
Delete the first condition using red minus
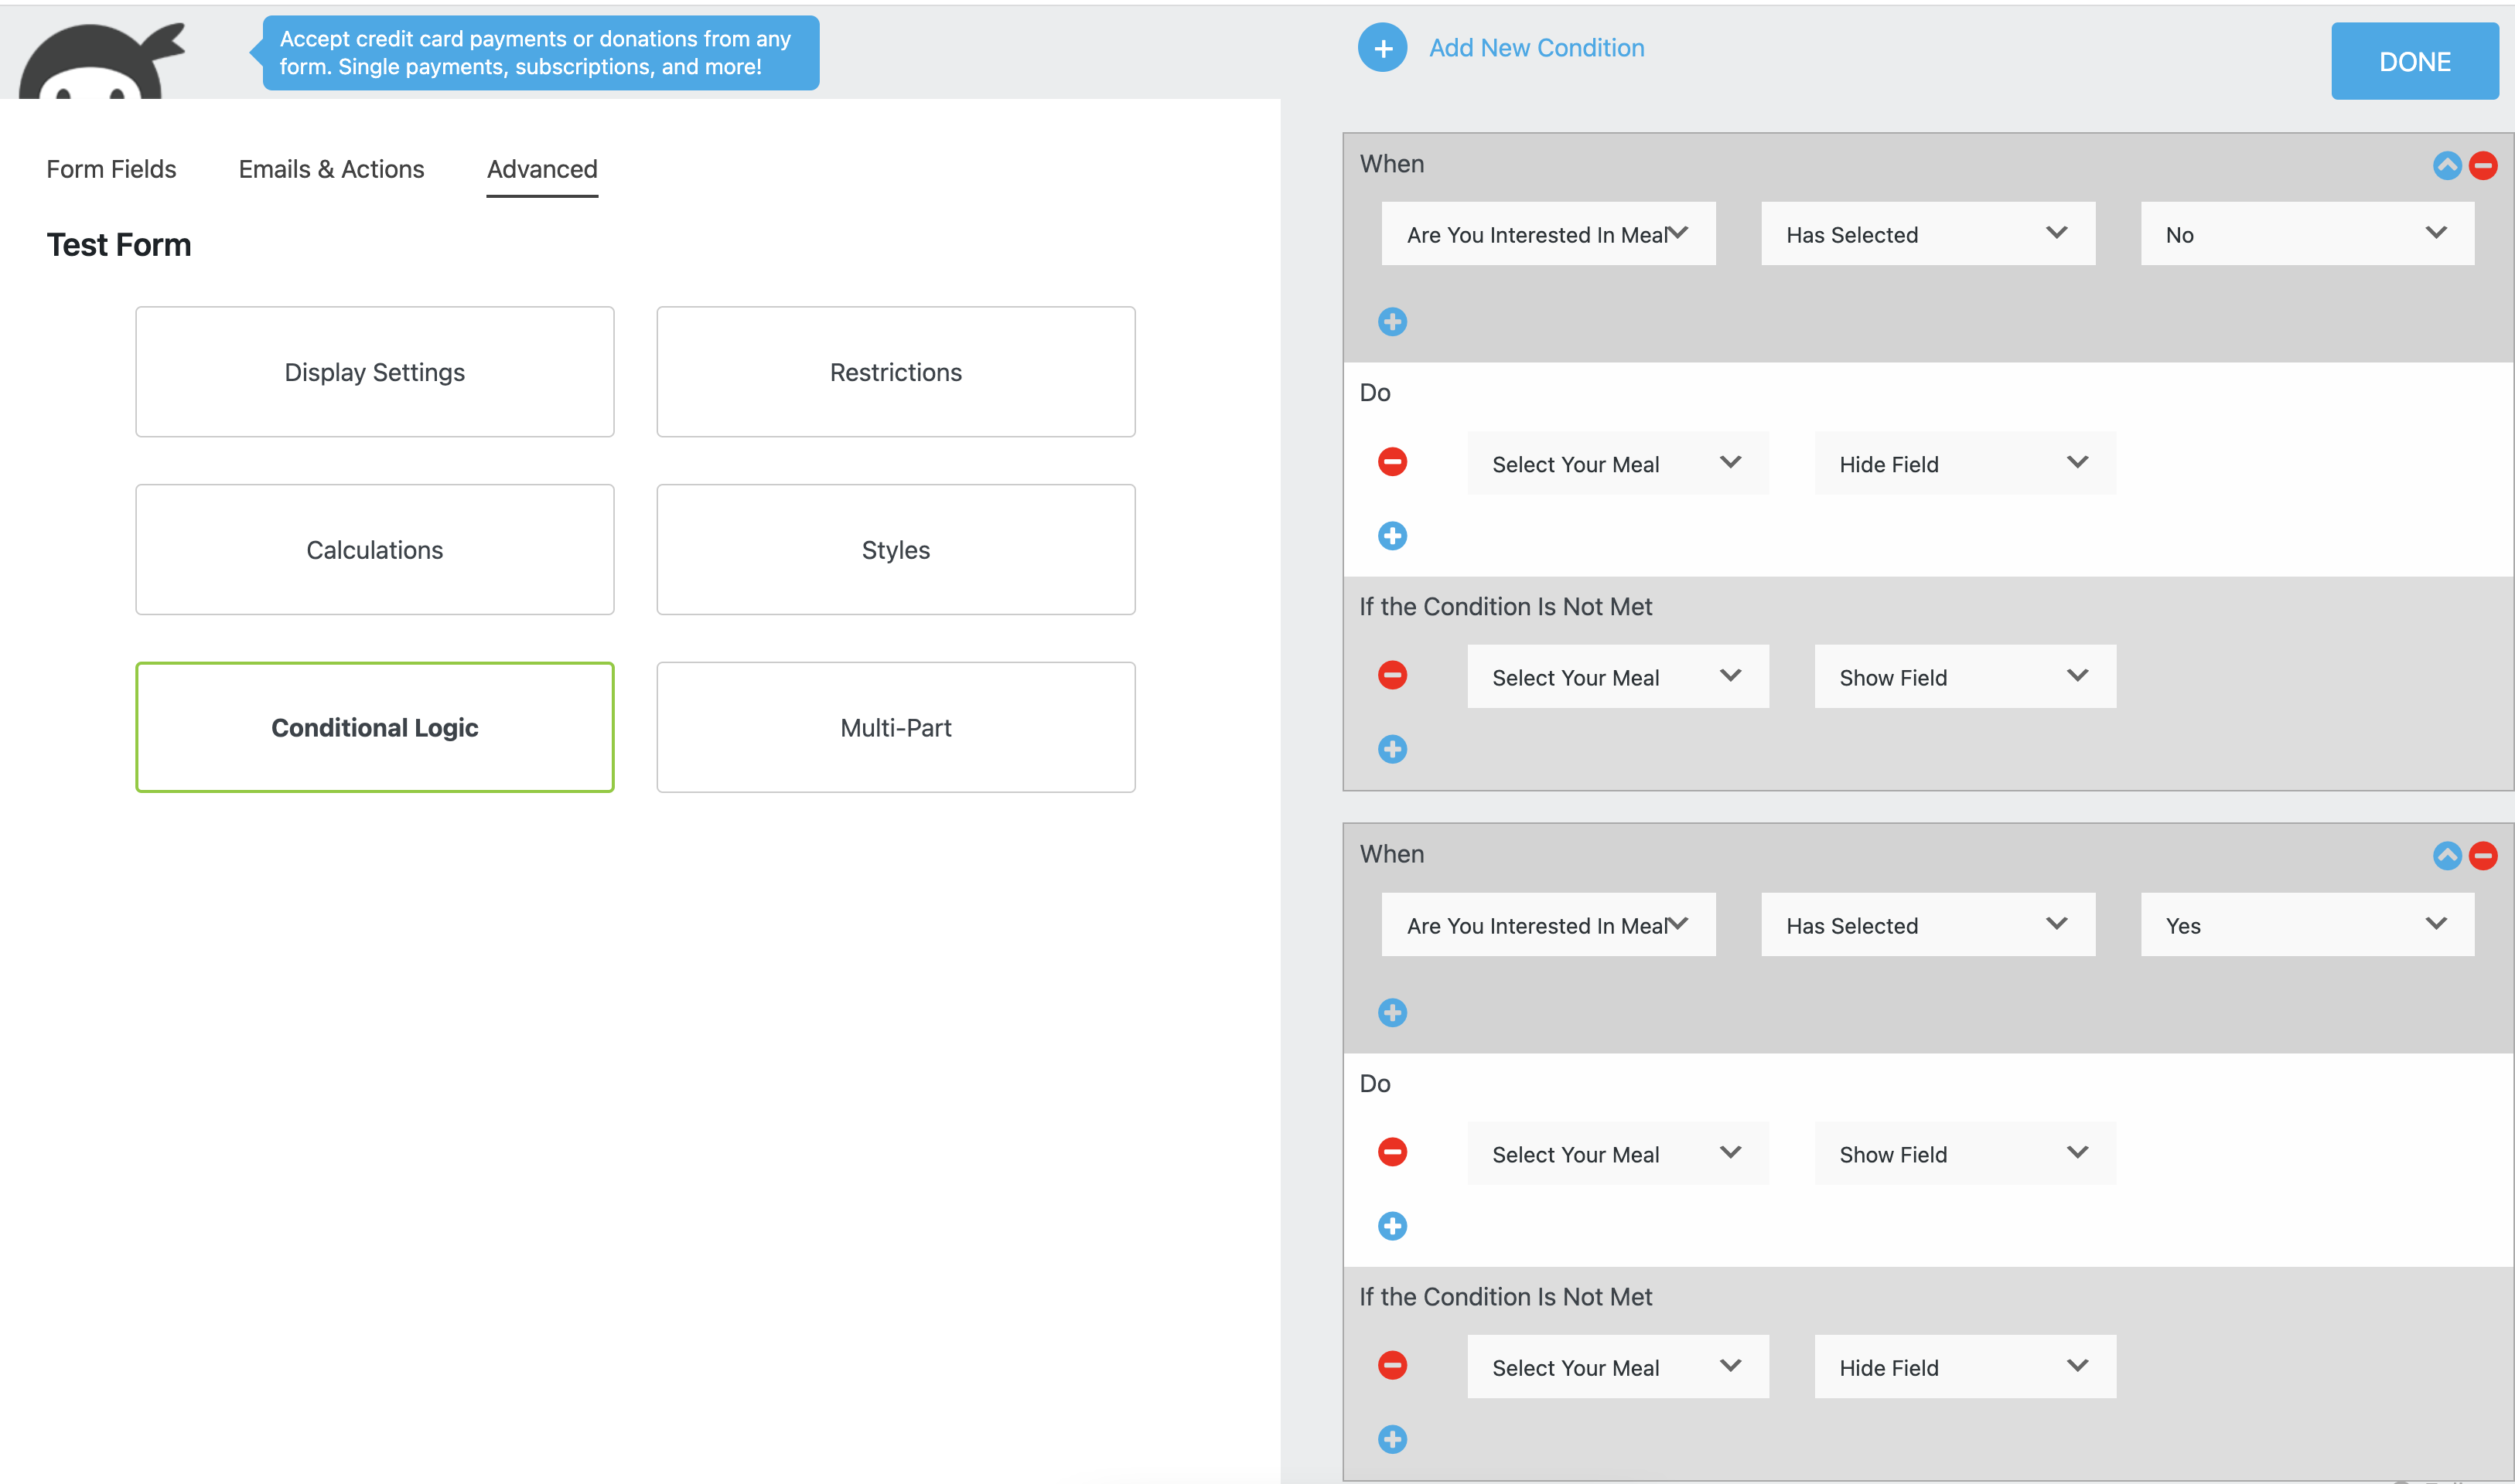tap(2482, 165)
